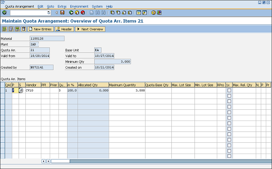Click the Delete trash can icon
The image size is (272, 169).
point(24,29)
